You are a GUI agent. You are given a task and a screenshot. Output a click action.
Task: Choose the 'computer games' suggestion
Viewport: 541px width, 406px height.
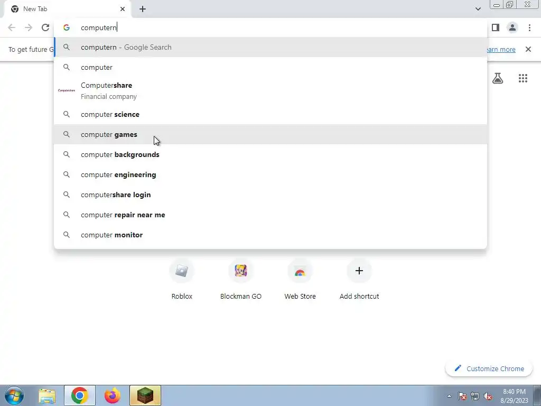point(270,134)
